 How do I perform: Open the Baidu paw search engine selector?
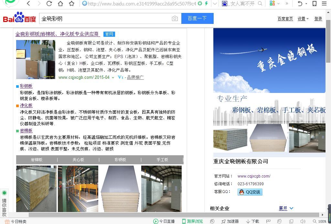[x=225, y=4]
